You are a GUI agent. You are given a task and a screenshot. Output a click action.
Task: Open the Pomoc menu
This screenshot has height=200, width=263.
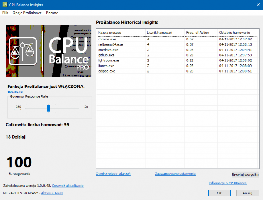(52, 13)
